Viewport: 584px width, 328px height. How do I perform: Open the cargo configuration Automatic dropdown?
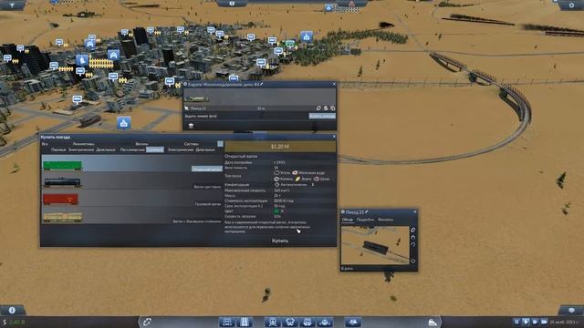[x=294, y=184]
